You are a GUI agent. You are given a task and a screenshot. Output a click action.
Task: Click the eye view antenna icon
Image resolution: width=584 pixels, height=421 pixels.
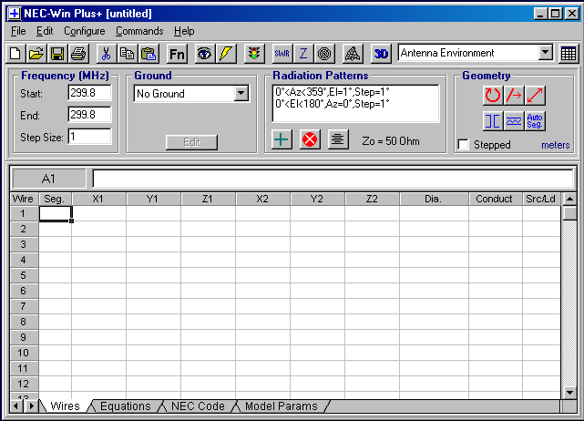(x=204, y=54)
